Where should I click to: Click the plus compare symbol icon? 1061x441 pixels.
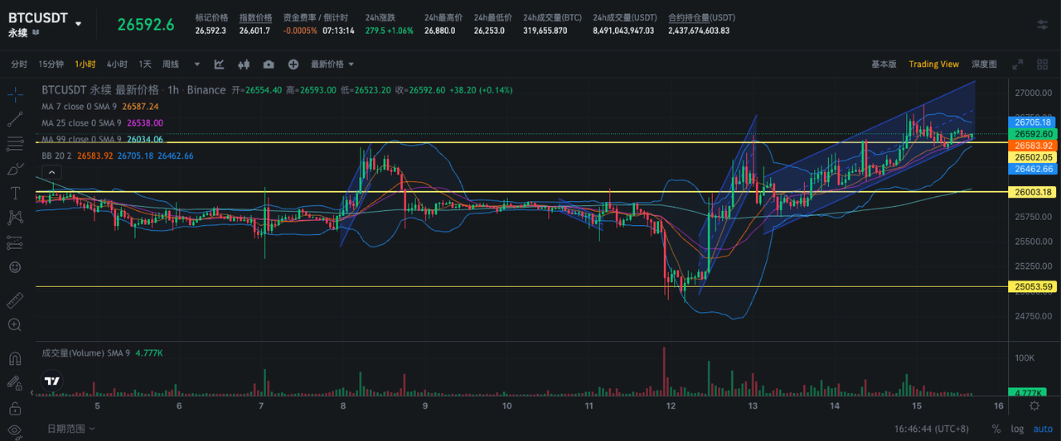[293, 65]
